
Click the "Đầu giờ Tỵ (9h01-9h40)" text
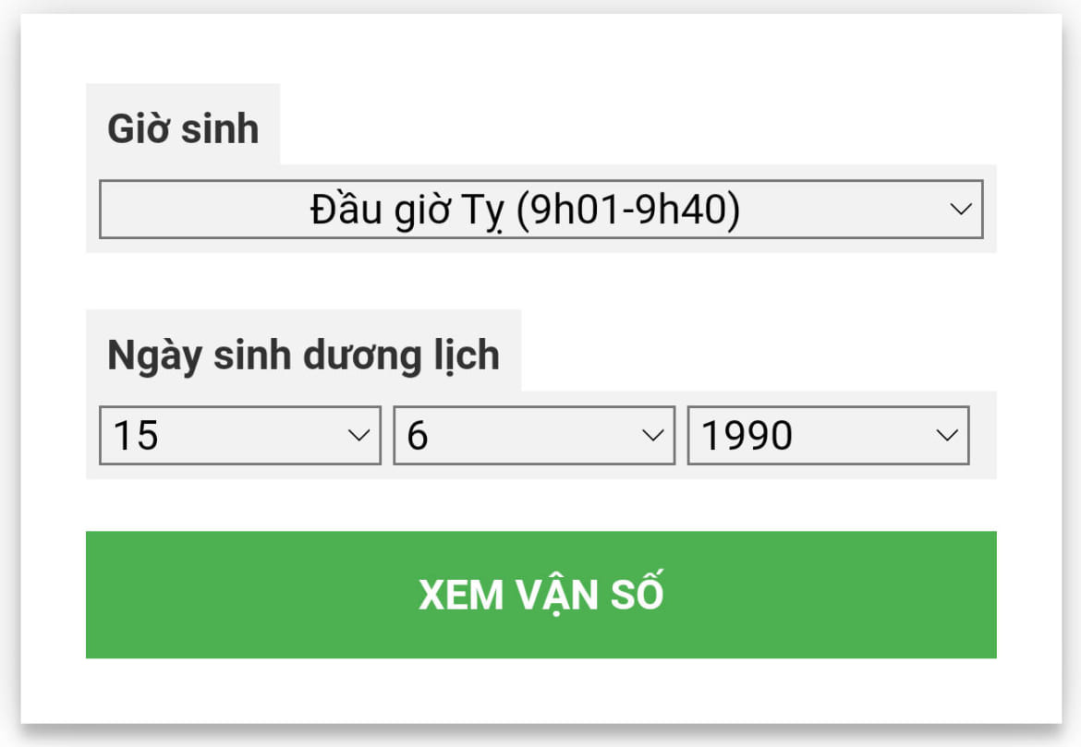[x=525, y=211]
